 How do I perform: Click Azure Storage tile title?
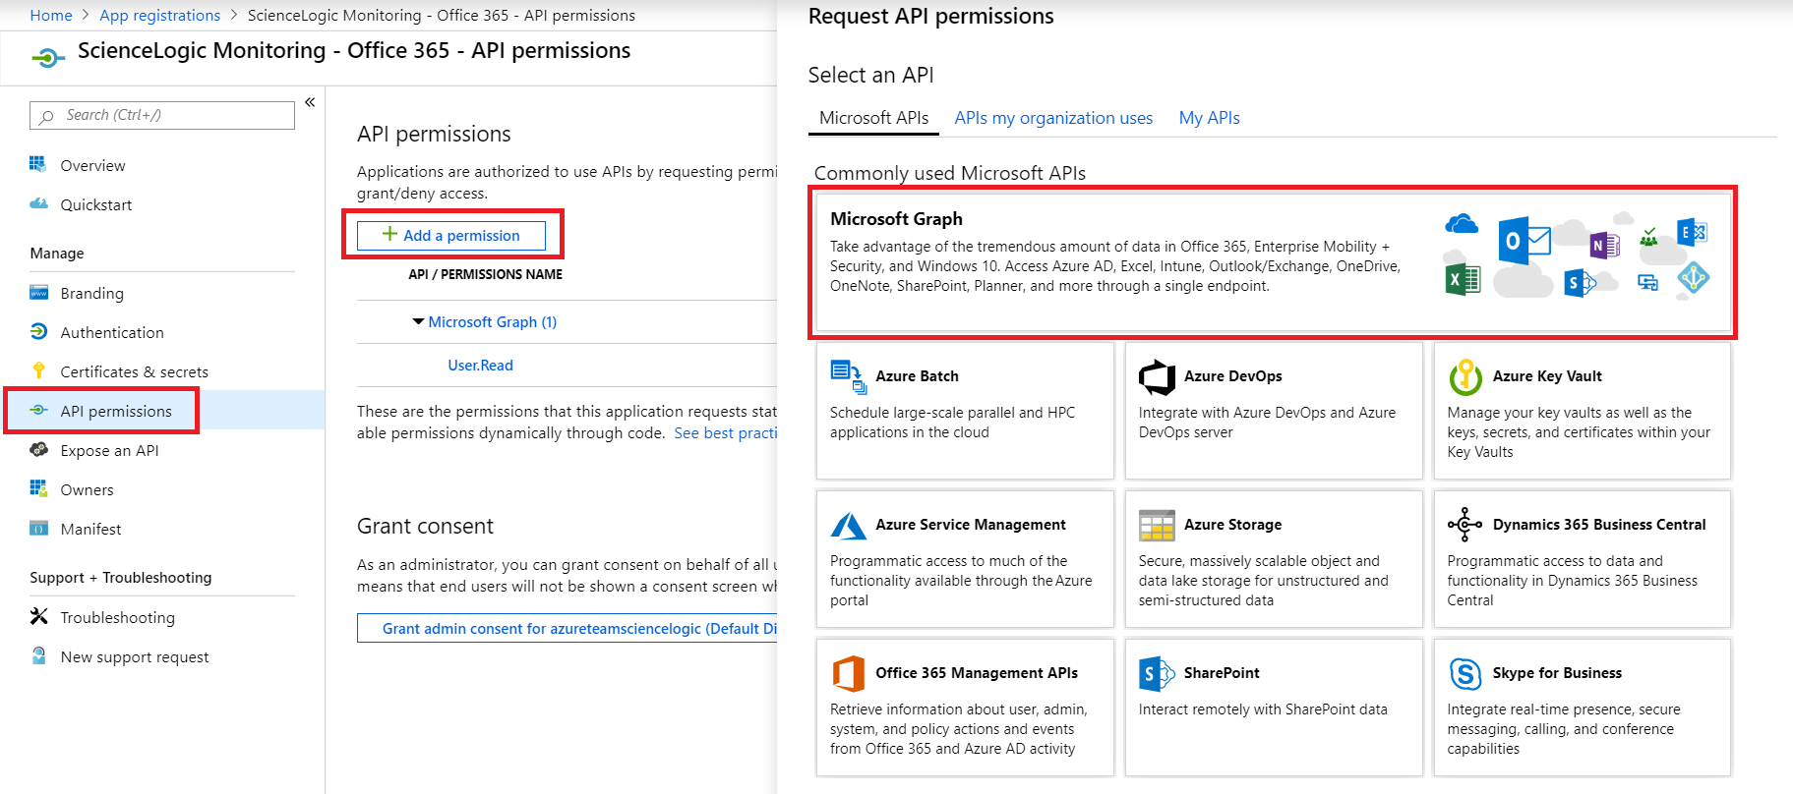click(1232, 525)
